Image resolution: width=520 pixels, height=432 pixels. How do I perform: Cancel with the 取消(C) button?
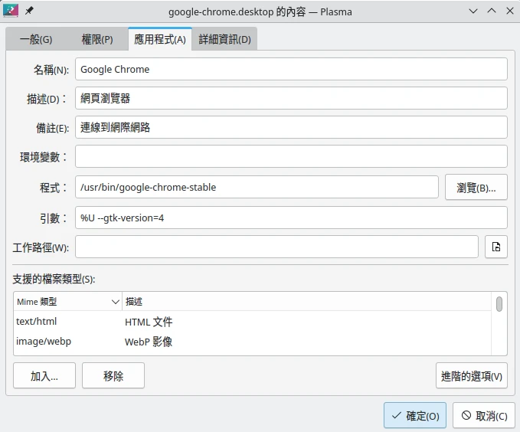484,415
